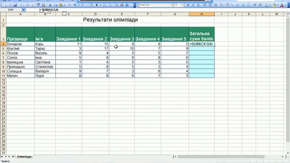This screenshot has height=163, width=290.
Task: Go to last sheet with tab navigation arrow
Action: point(13,157)
